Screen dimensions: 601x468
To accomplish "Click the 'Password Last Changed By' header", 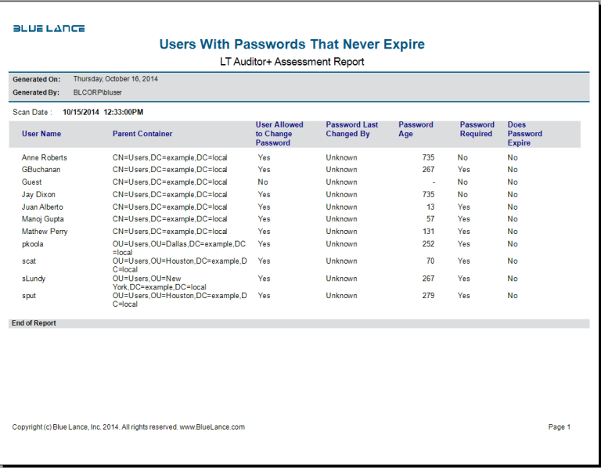I will pyautogui.click(x=351, y=129).
